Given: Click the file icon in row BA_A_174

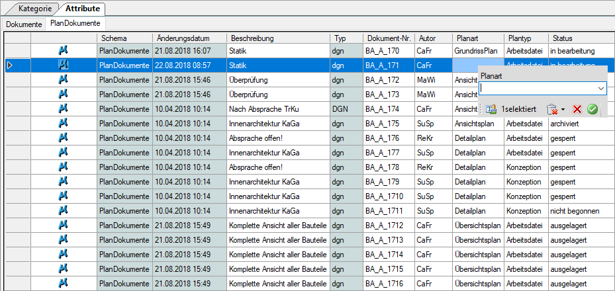Looking at the screenshot, I should 64,109.
